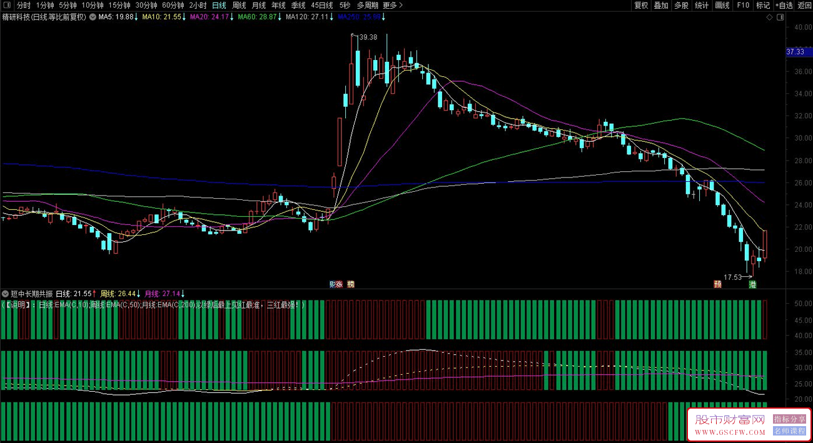Expand the main chart indicator dropdown arrow
This screenshot has width=813, height=443.
(92, 17)
